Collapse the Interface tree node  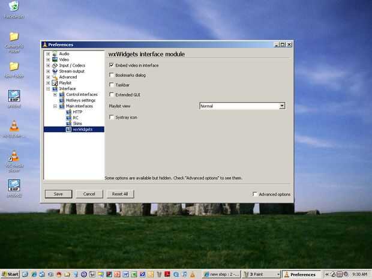pyautogui.click(x=48, y=89)
